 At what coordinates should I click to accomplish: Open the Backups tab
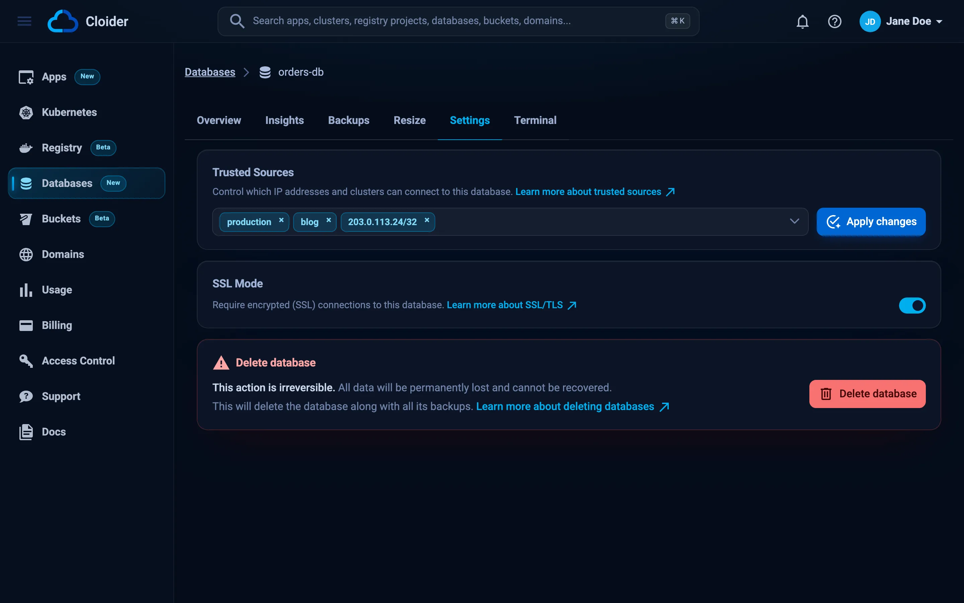[348, 121]
